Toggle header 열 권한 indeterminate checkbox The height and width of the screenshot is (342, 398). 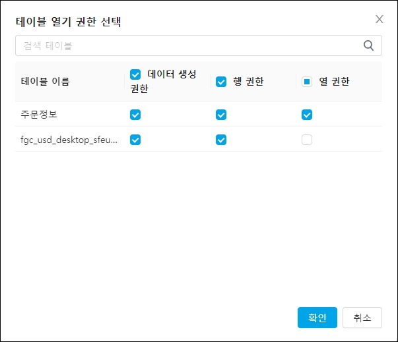[307, 82]
